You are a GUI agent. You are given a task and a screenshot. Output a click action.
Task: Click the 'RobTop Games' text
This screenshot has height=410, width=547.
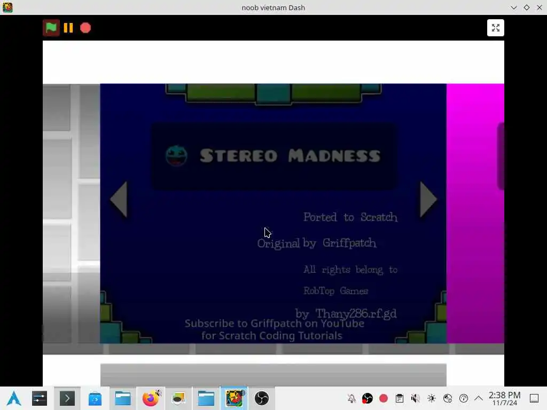click(335, 291)
